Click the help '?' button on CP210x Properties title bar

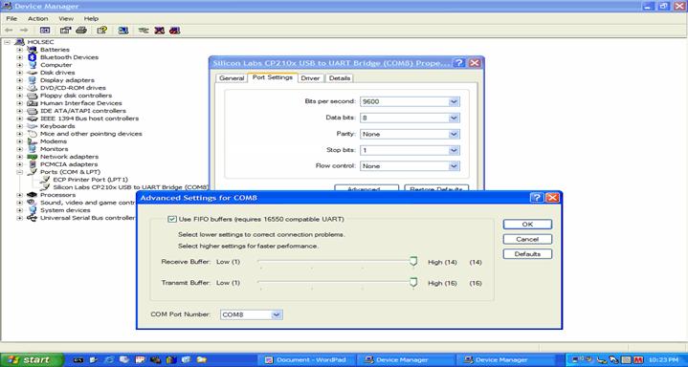point(458,63)
